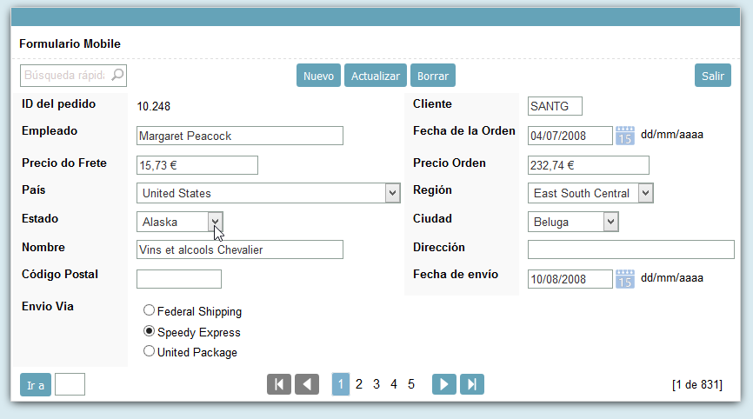Click the quick search magnifier icon
The width and height of the screenshot is (753, 419).
point(118,76)
